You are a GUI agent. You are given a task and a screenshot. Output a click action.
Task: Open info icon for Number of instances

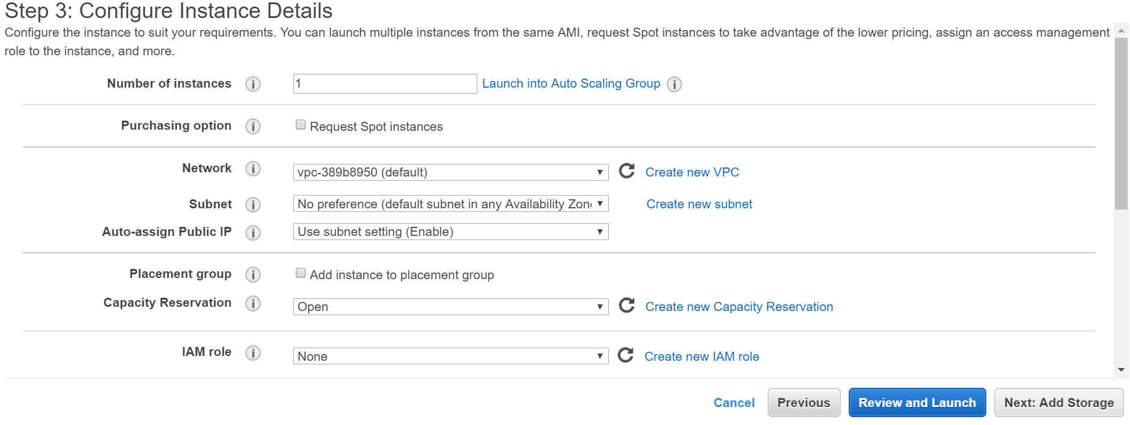tap(253, 84)
